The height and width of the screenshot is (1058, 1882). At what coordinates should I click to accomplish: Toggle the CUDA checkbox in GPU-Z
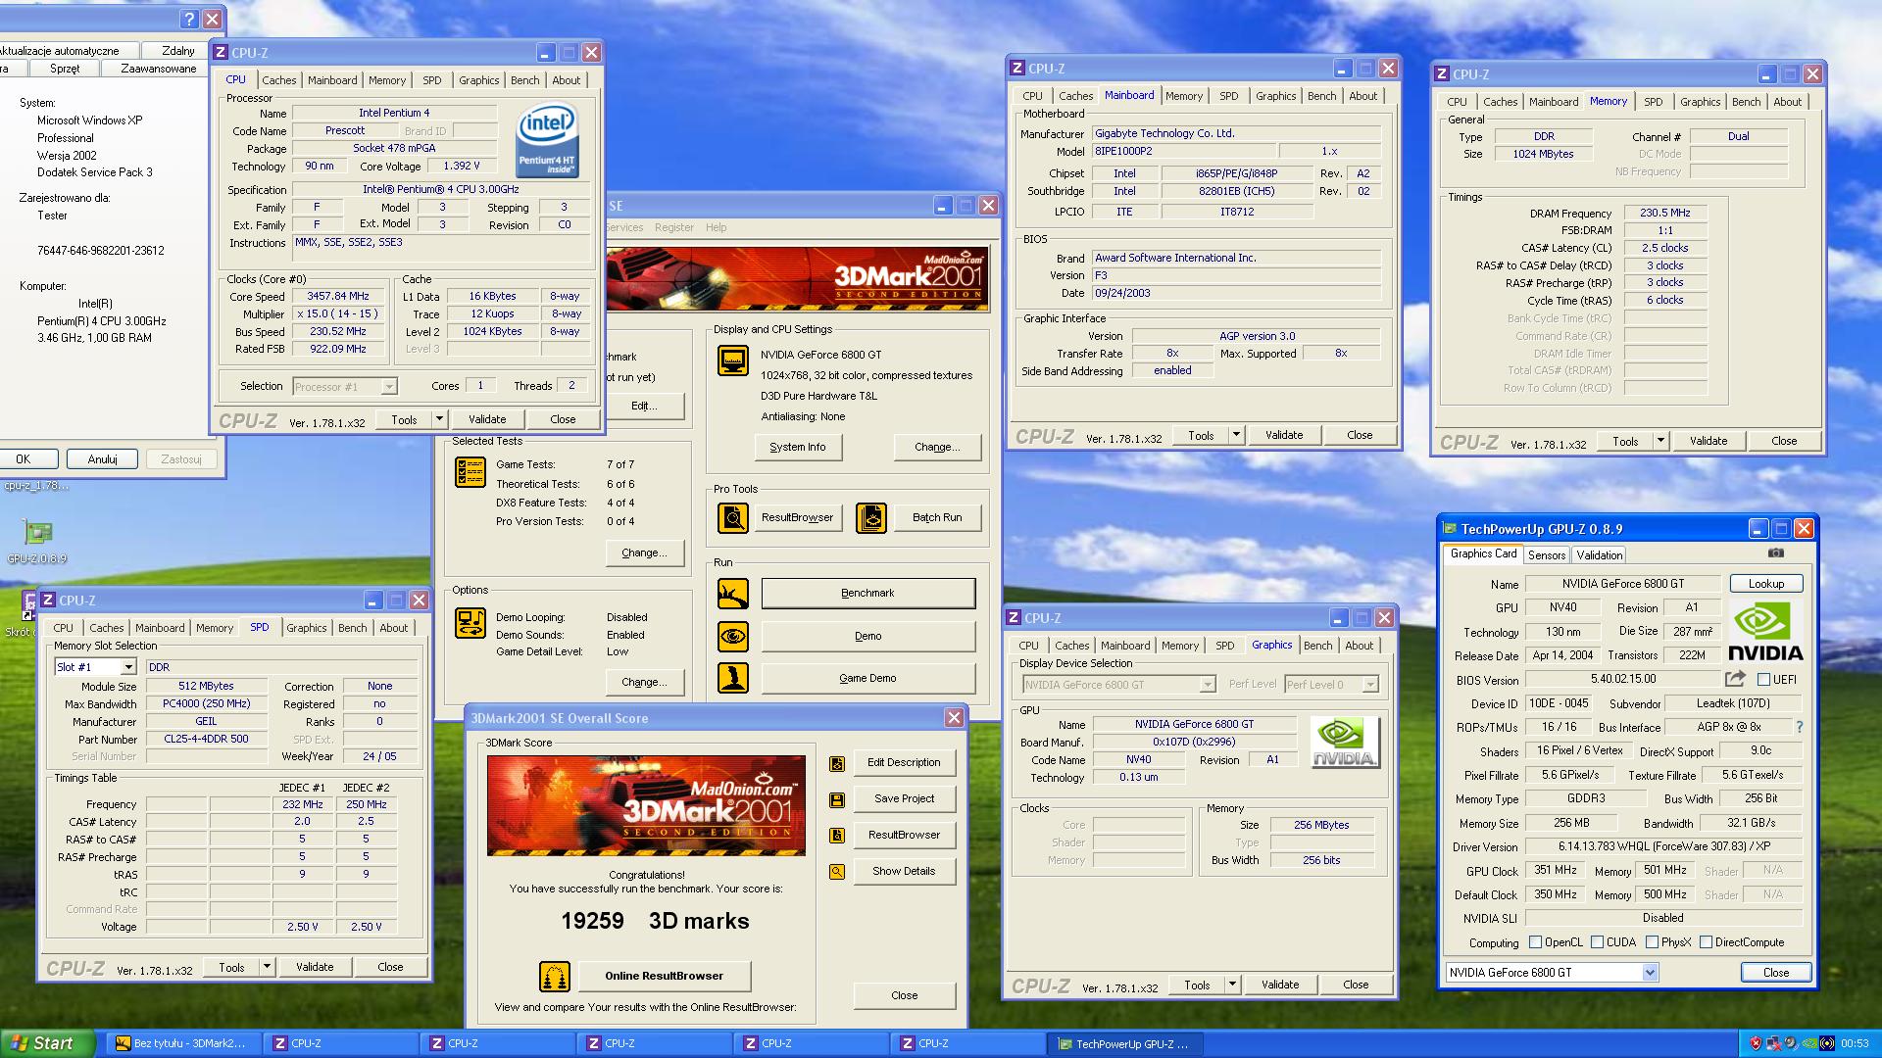[1597, 942]
